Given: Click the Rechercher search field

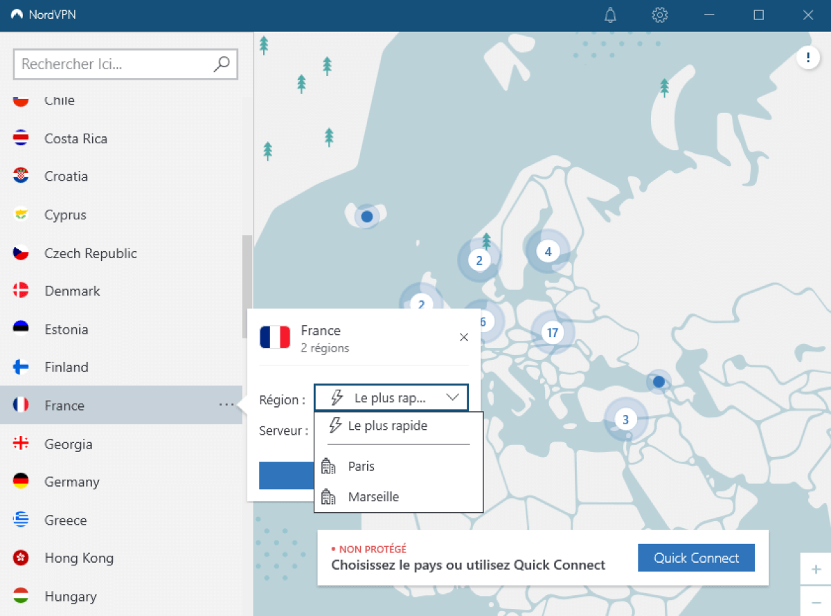Looking at the screenshot, I should pyautogui.click(x=111, y=64).
